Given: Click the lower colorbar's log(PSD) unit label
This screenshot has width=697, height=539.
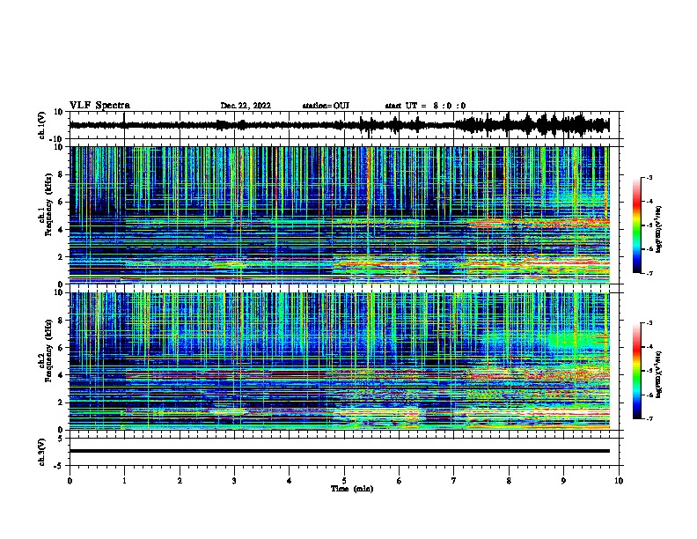Looking at the screenshot, I should pyautogui.click(x=658, y=375).
